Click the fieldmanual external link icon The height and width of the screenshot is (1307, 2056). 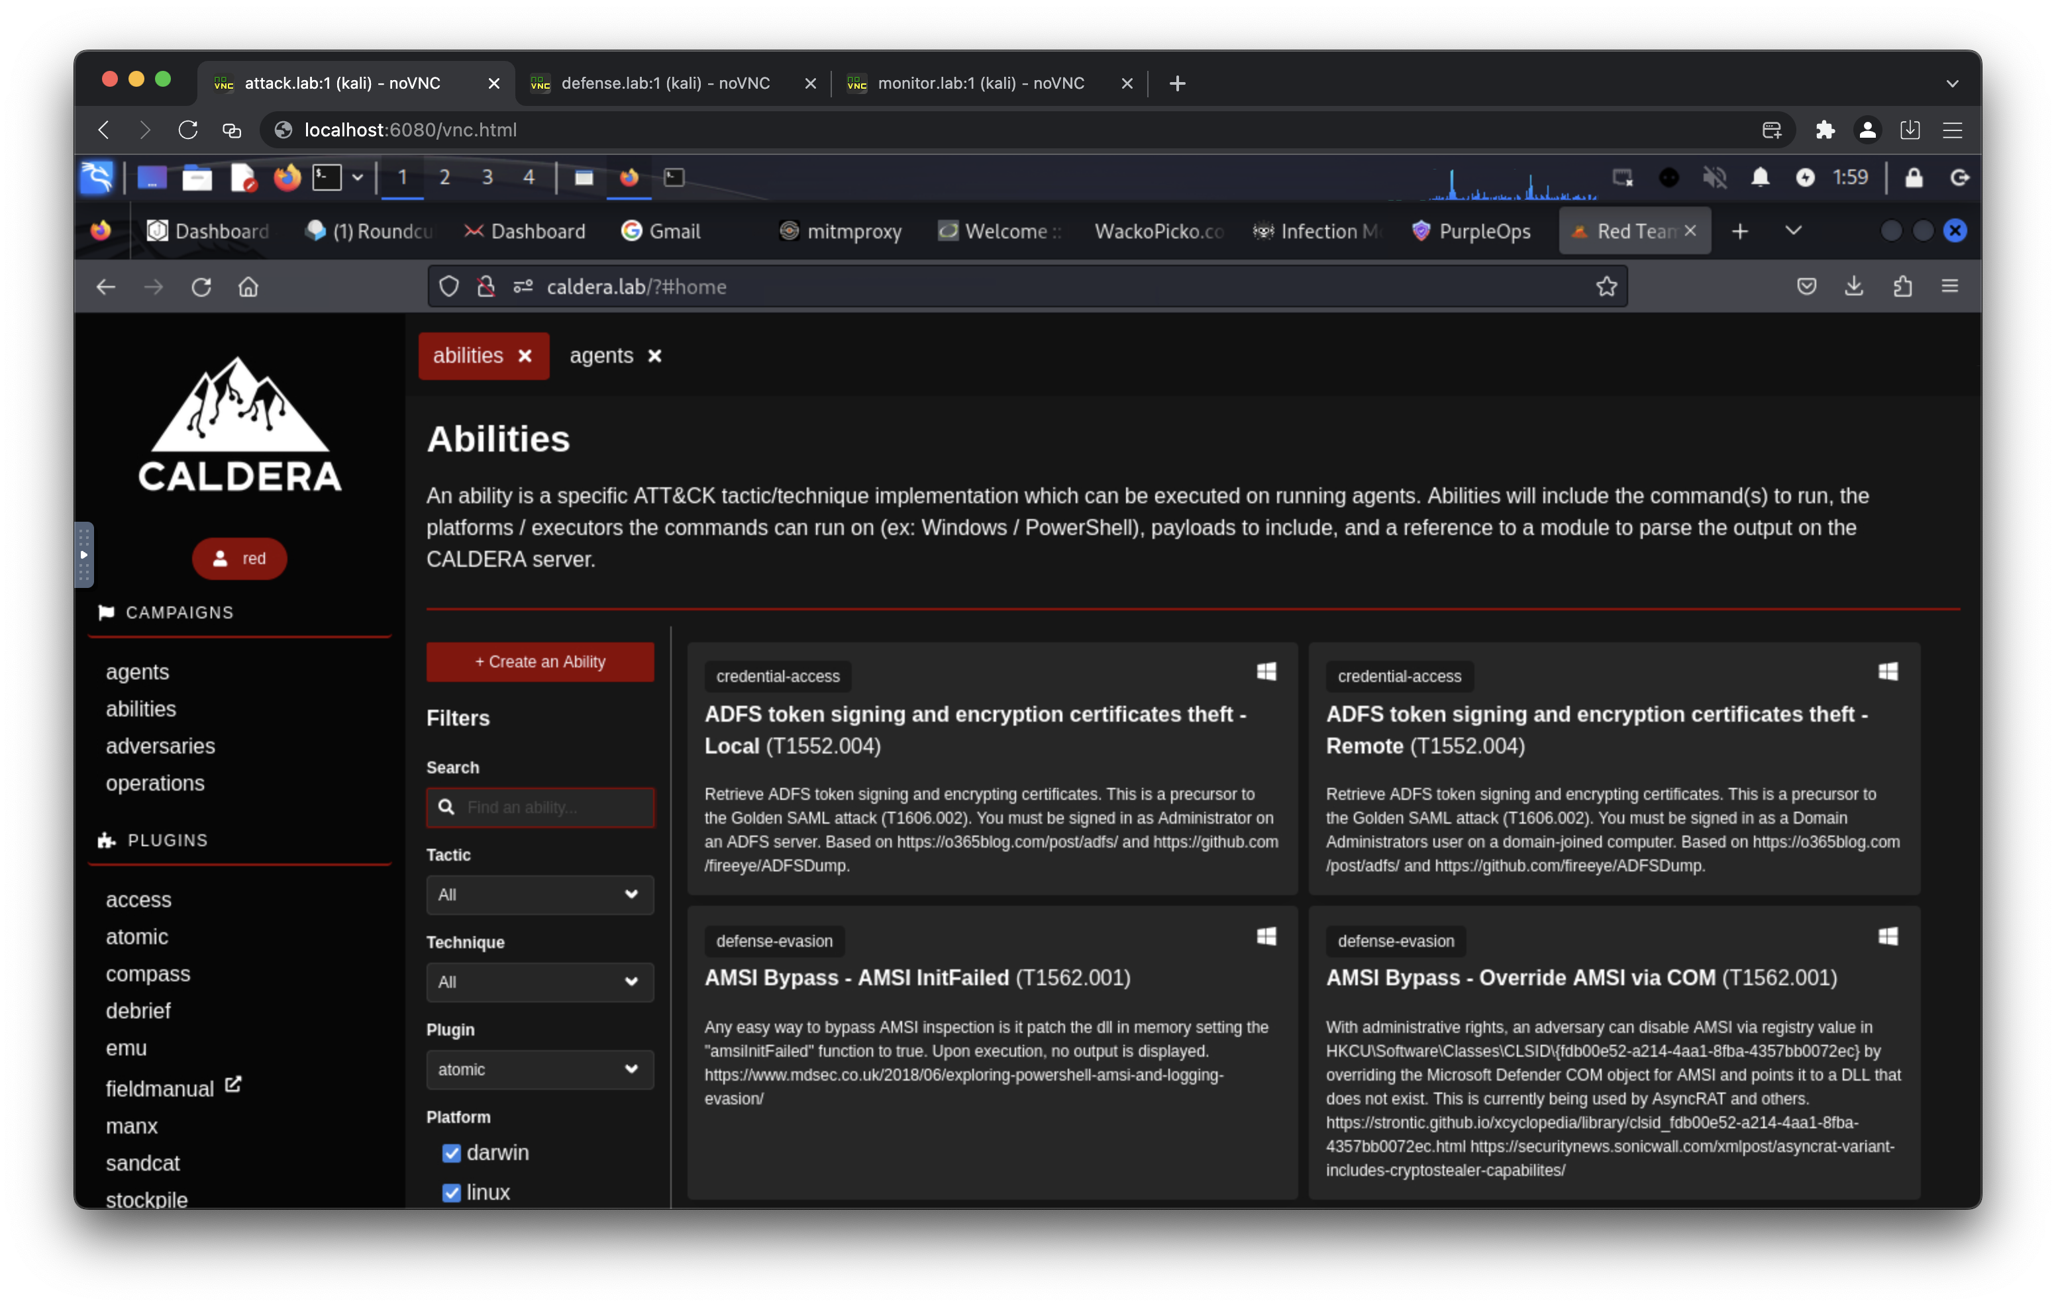[x=233, y=1084]
